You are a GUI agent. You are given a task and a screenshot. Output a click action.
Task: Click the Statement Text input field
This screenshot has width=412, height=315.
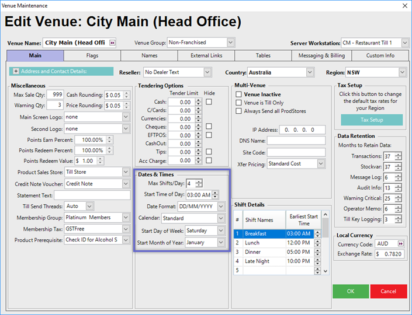pos(96,195)
